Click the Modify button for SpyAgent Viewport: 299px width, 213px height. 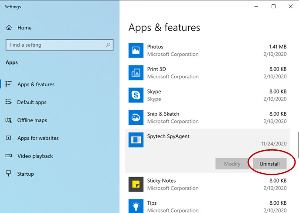coord(232,164)
